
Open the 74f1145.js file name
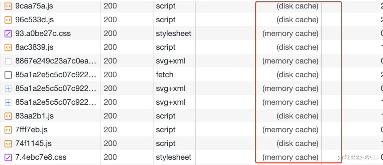pos(33,143)
